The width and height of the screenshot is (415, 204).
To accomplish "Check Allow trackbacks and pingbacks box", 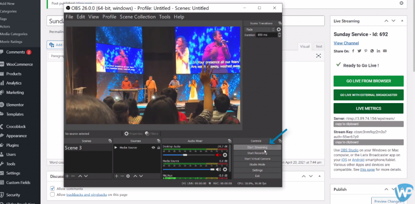I will coord(52,195).
